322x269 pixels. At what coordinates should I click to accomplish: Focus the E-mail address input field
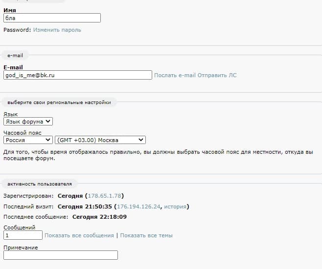(x=78, y=75)
